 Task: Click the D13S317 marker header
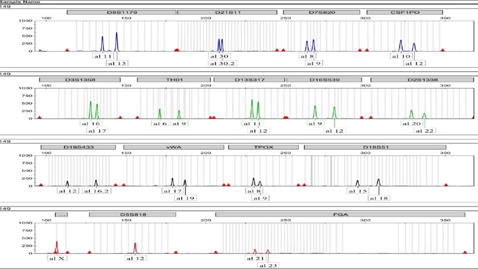click(x=249, y=80)
